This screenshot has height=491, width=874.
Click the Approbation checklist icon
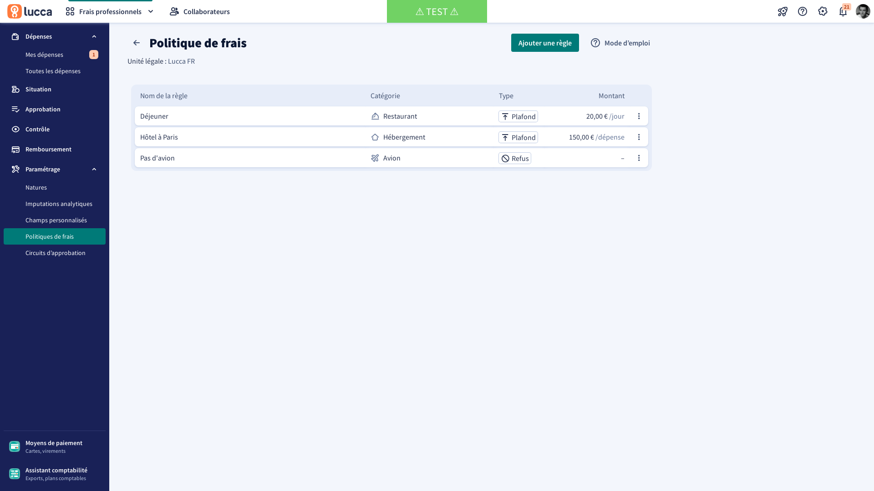click(x=15, y=109)
